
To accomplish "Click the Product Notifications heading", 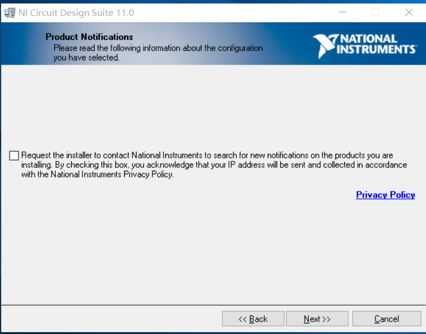I will (x=89, y=37).
